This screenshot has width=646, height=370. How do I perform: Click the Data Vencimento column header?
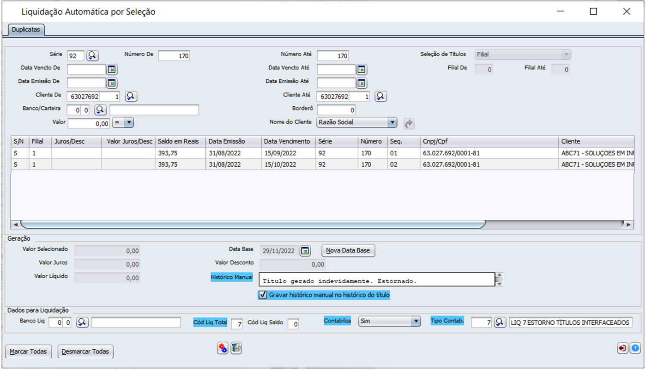289,141
